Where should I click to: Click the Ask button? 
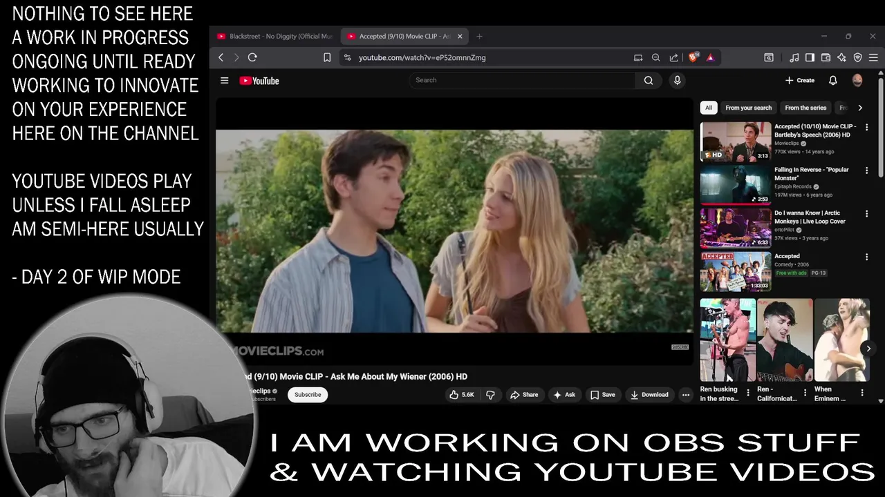click(563, 395)
